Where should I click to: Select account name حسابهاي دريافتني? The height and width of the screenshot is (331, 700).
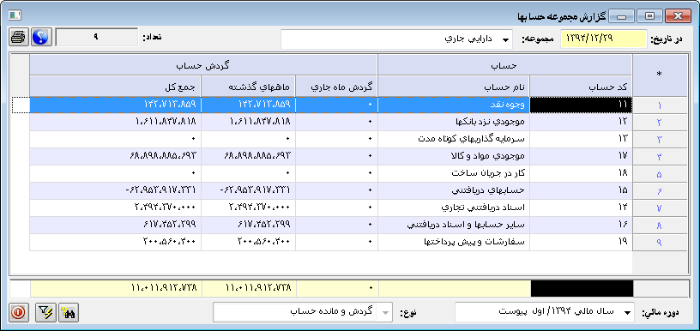(x=454, y=190)
